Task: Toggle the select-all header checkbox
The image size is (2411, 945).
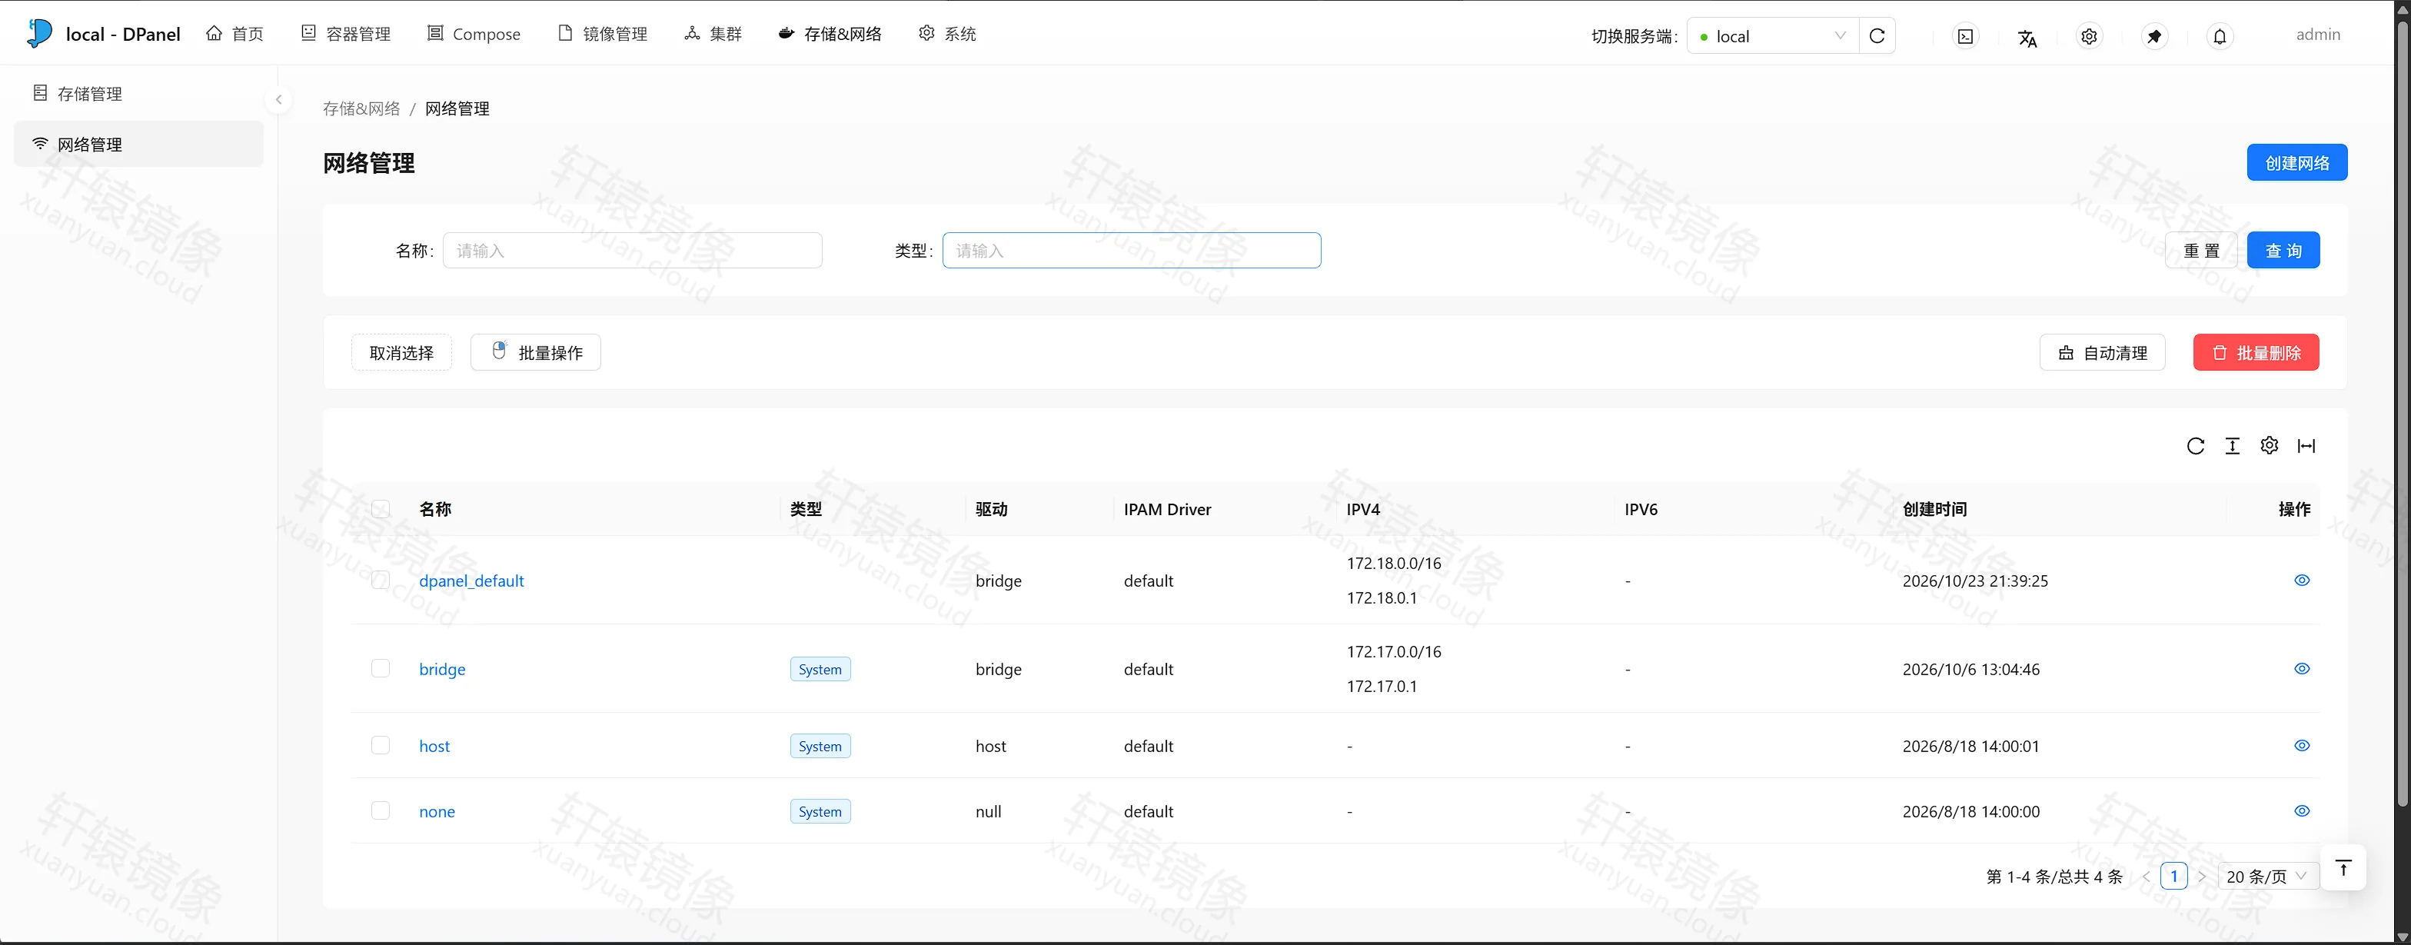Action: coord(380,509)
